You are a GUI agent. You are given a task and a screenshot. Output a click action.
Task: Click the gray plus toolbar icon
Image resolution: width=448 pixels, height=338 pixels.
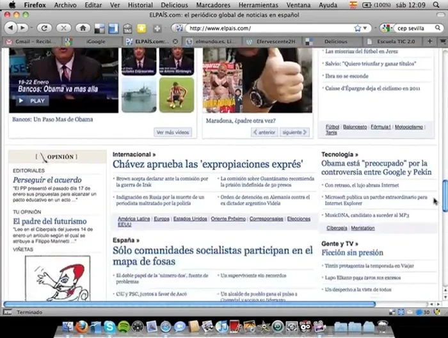tap(157, 28)
